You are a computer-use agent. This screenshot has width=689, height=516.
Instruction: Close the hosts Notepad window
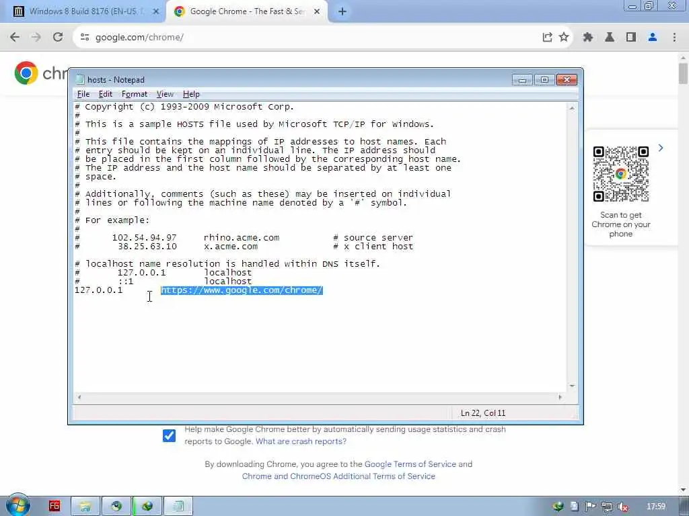pos(567,80)
